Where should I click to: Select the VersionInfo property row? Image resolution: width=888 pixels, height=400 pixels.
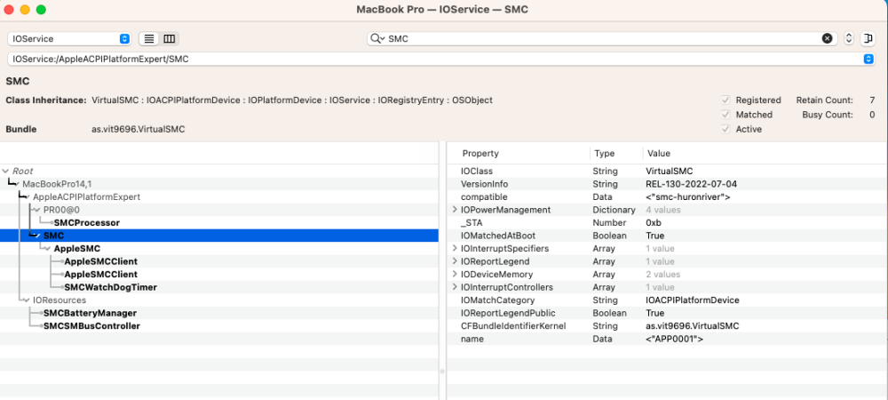pyautogui.click(x=667, y=184)
